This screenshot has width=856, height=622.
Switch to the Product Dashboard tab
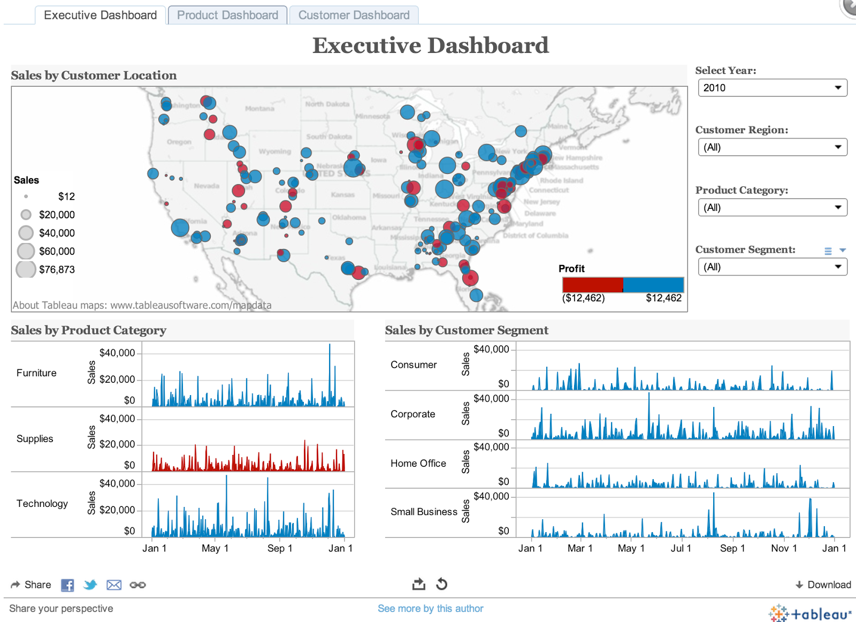click(x=227, y=14)
